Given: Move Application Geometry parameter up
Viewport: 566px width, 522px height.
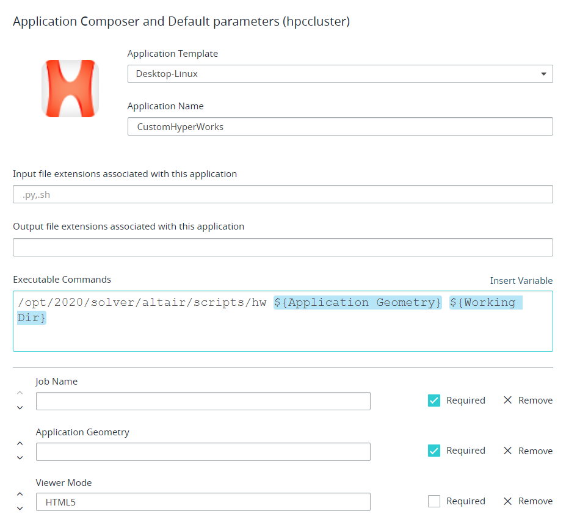Looking at the screenshot, I should tap(20, 444).
